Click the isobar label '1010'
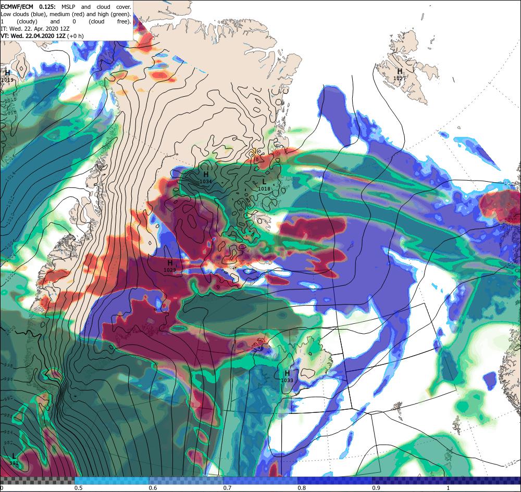Image resolution: width=521 pixels, height=492 pixels. point(10,220)
